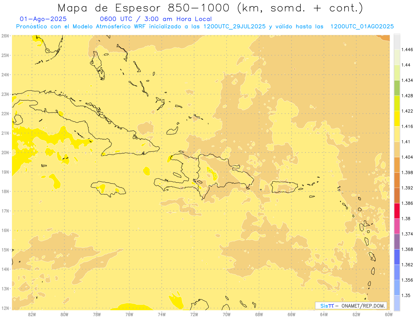Click the colorbar value 1.41
The image size is (413, 319).
(406, 142)
